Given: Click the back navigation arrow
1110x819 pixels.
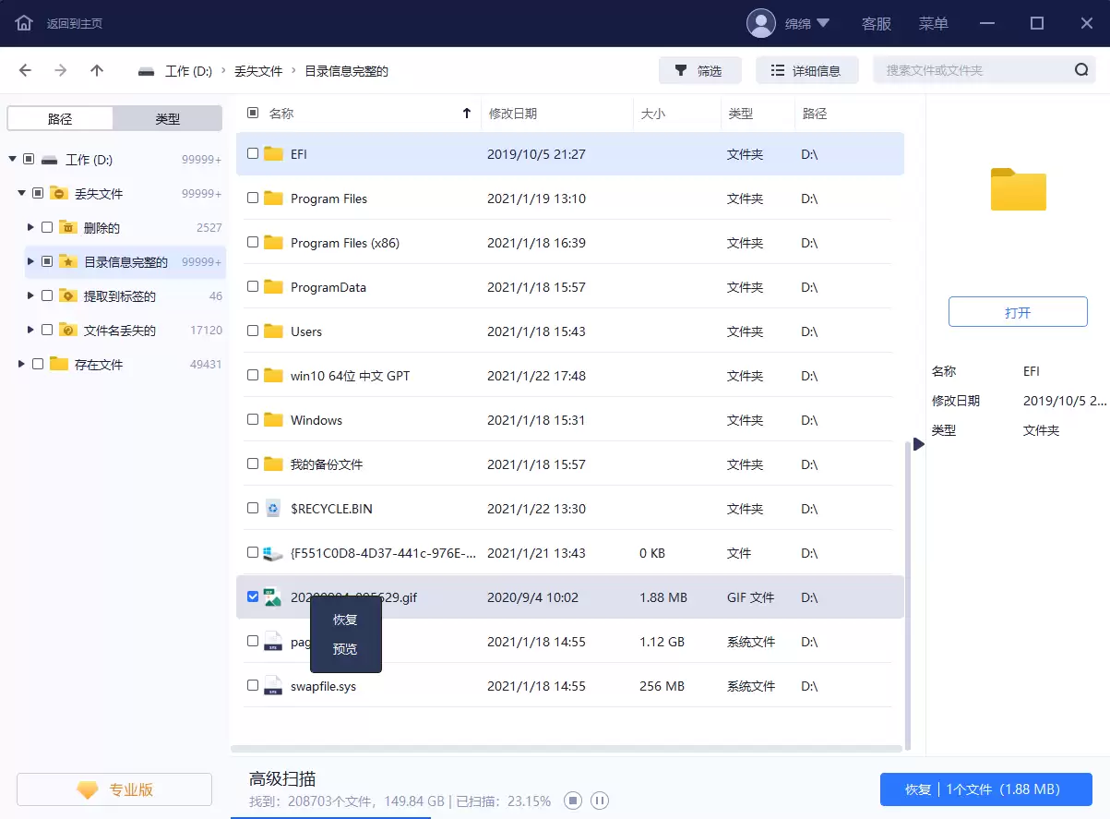Looking at the screenshot, I should tap(25, 69).
